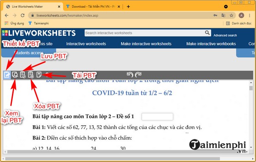Open the worksheet preview icon
256x162 pixels.
click(15, 75)
